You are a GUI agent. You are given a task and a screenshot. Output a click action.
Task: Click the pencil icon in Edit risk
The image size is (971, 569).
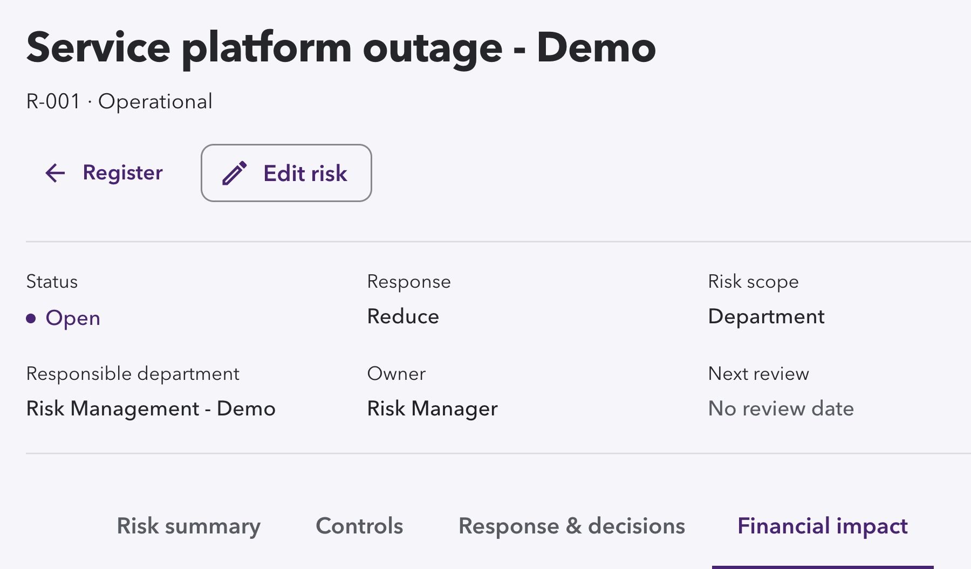(x=235, y=174)
